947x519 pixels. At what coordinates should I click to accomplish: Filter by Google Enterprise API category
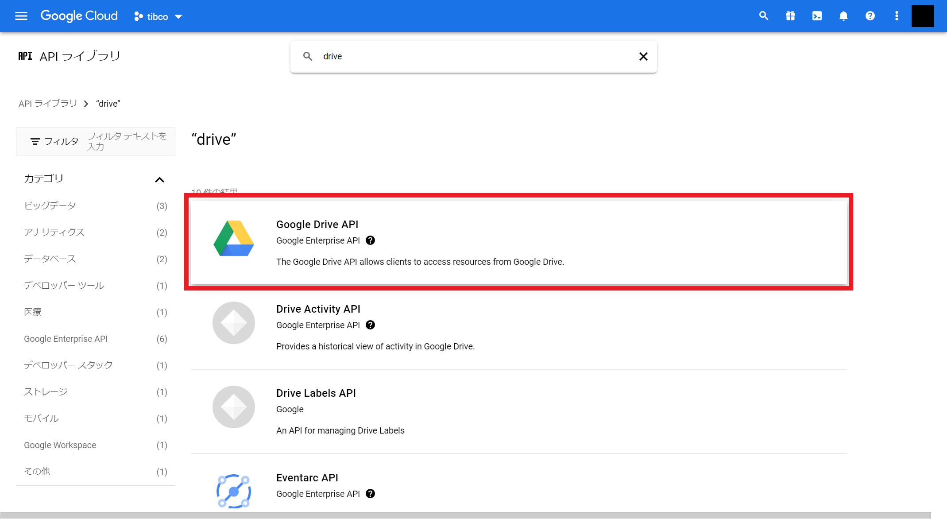(95, 339)
